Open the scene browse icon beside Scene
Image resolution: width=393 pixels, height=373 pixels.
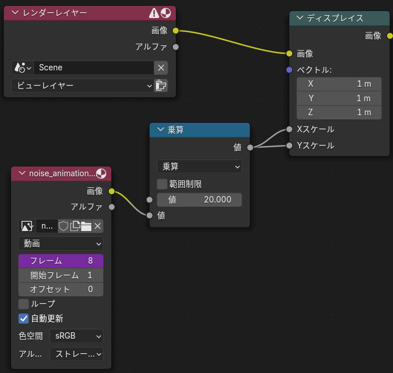pos(23,68)
